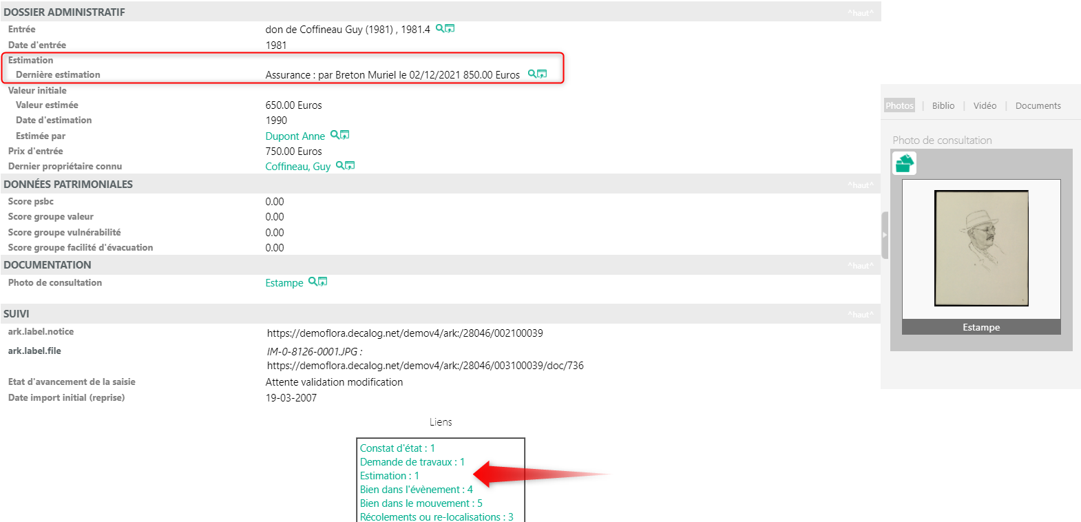Click magnifier icon beside Estampe link
This screenshot has height=522, width=1081.
[x=313, y=282]
